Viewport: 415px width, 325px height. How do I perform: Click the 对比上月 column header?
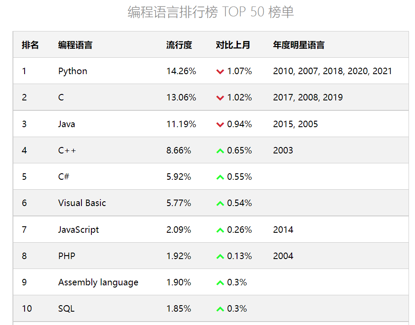pyautogui.click(x=233, y=45)
